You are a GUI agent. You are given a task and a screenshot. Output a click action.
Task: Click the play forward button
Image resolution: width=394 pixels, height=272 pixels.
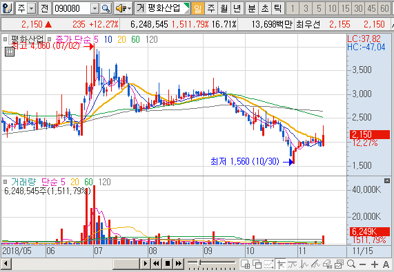(145, 264)
